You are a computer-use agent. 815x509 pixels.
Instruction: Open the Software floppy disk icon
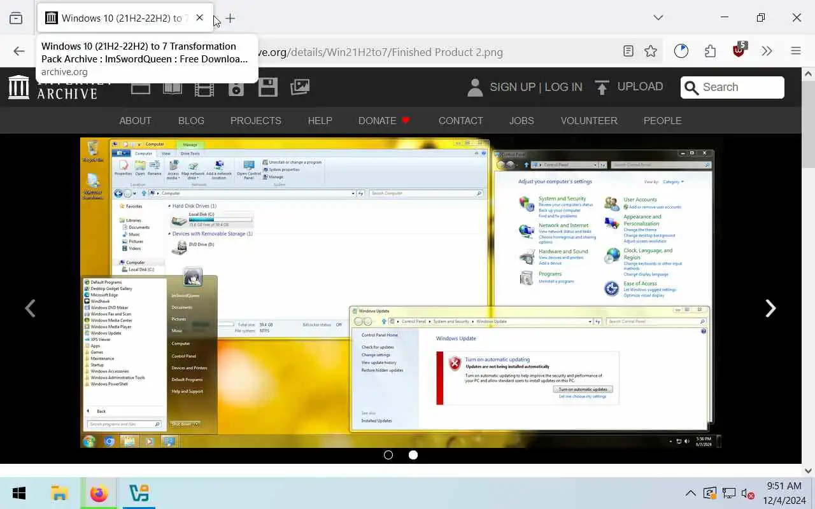pyautogui.click(x=268, y=87)
